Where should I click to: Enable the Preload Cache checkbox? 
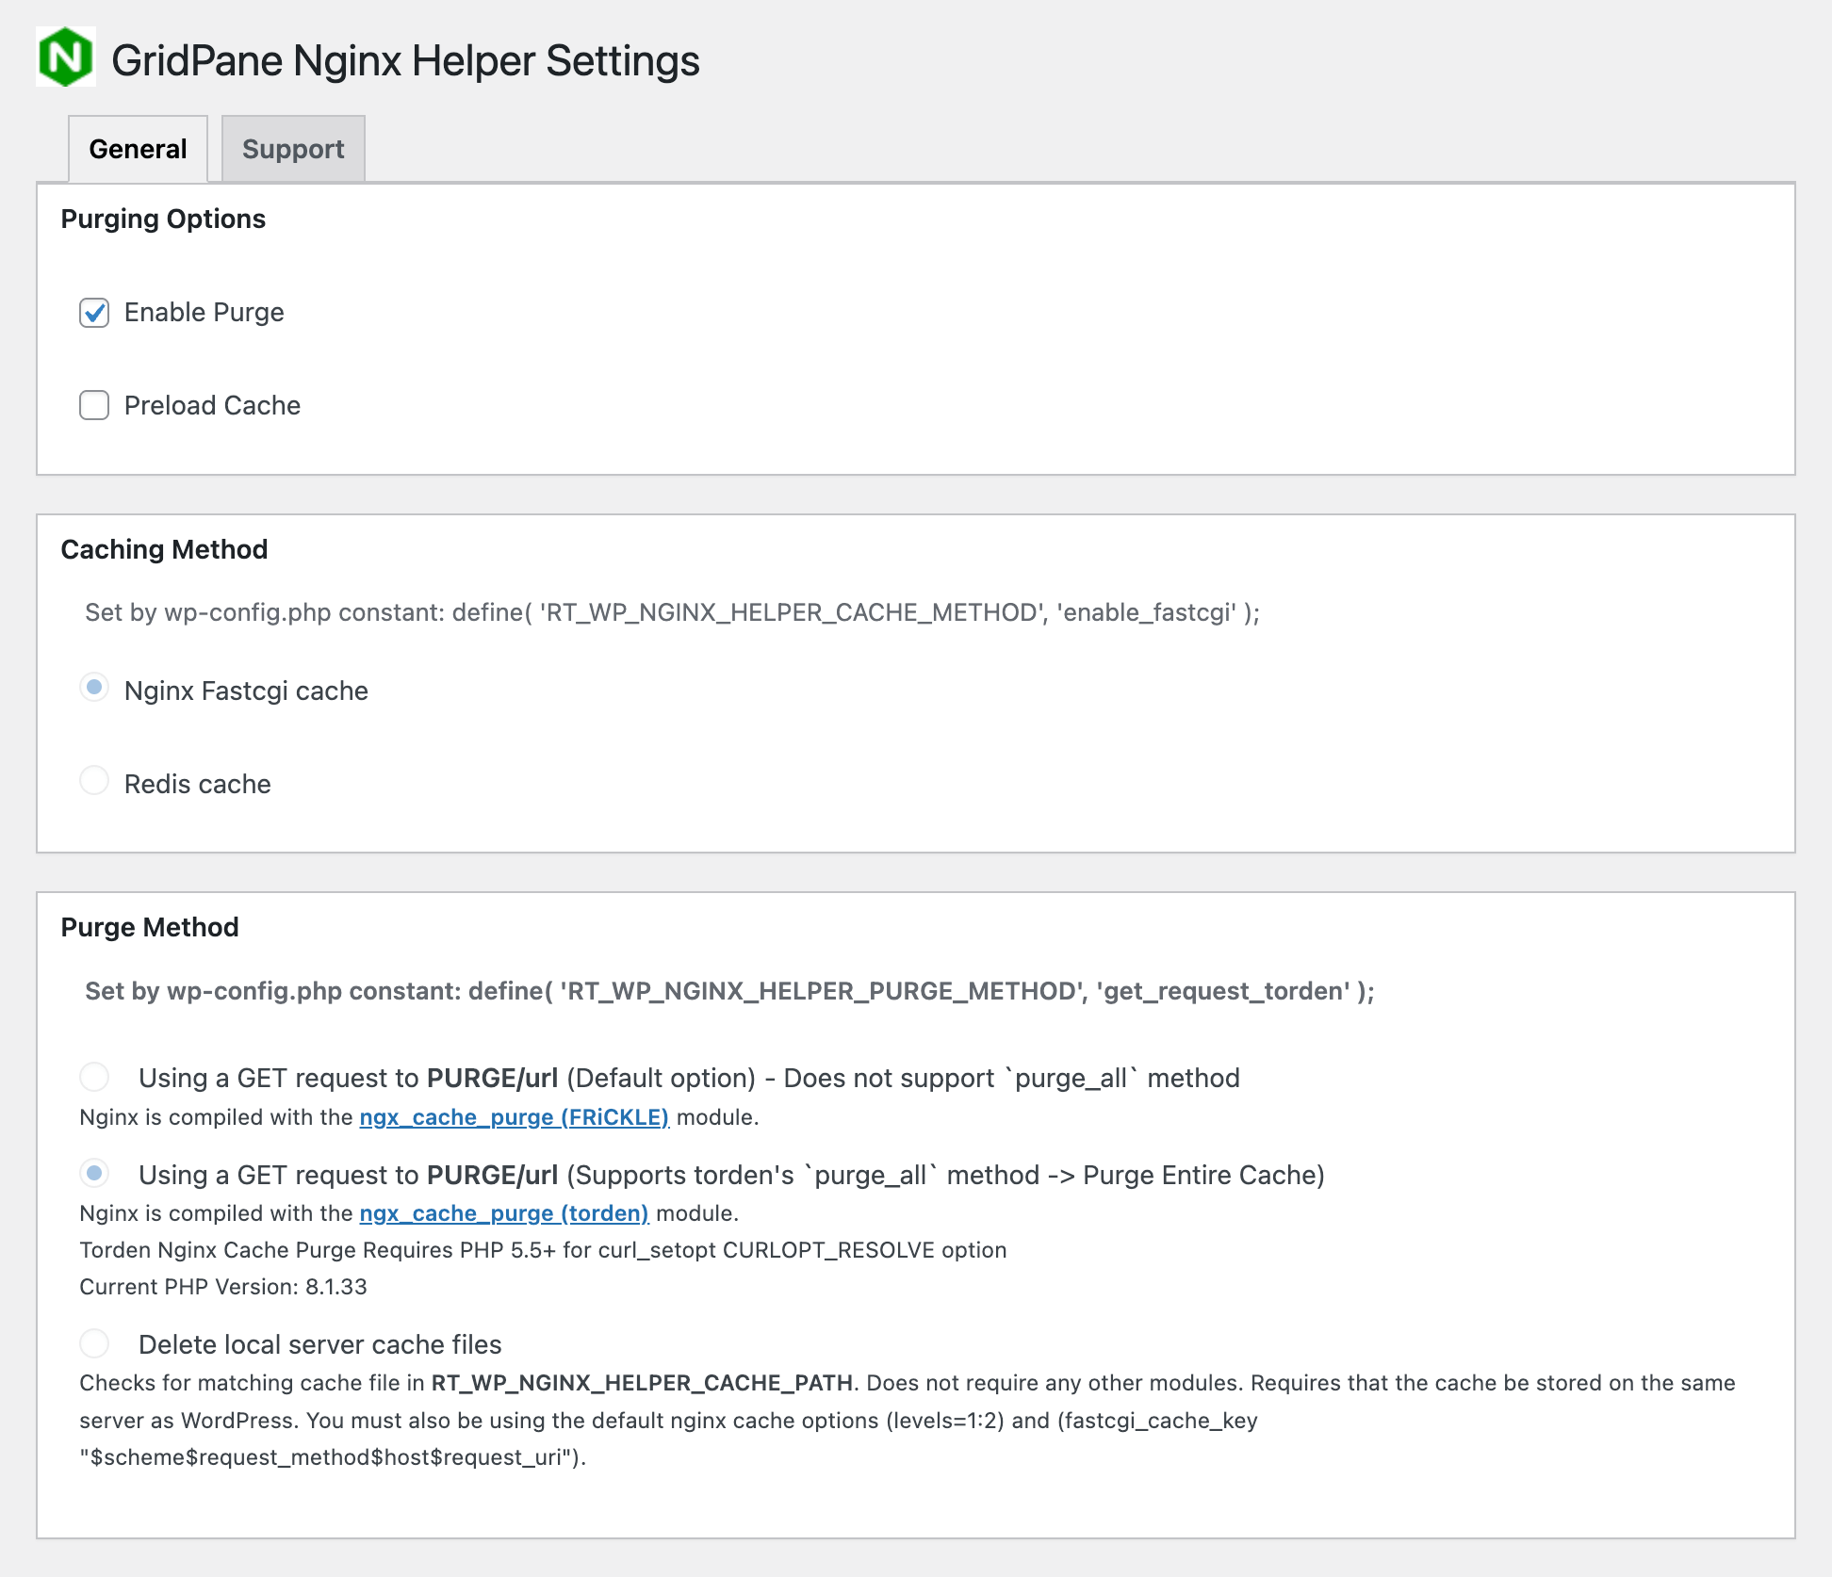pyautogui.click(x=94, y=406)
